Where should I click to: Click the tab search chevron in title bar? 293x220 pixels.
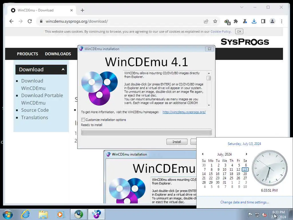[x=242, y=7]
